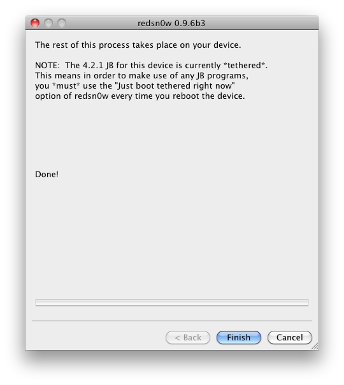344x385 pixels.
Task: Click the disabled zoom button in title bar
Action: pyautogui.click(x=62, y=23)
